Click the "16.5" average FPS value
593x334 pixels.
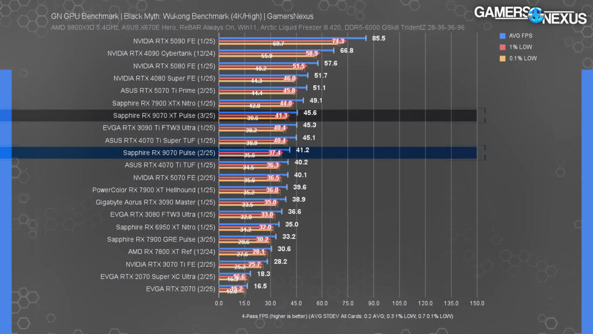click(x=260, y=286)
